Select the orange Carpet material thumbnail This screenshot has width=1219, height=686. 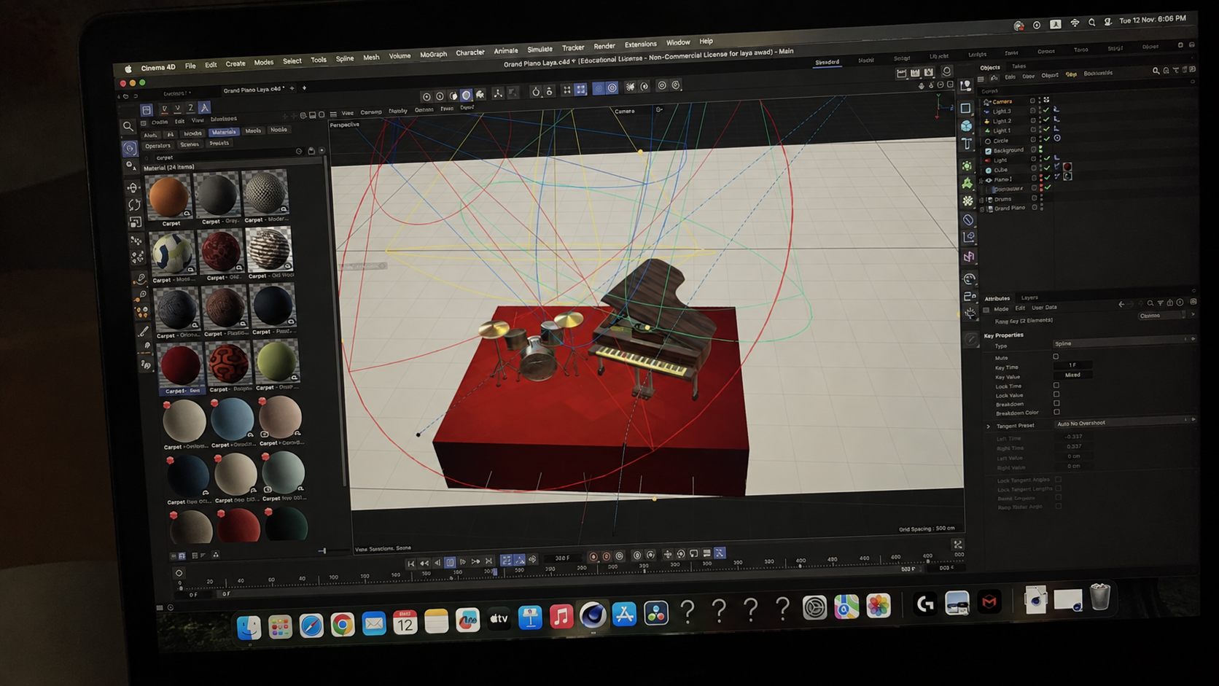pyautogui.click(x=168, y=196)
